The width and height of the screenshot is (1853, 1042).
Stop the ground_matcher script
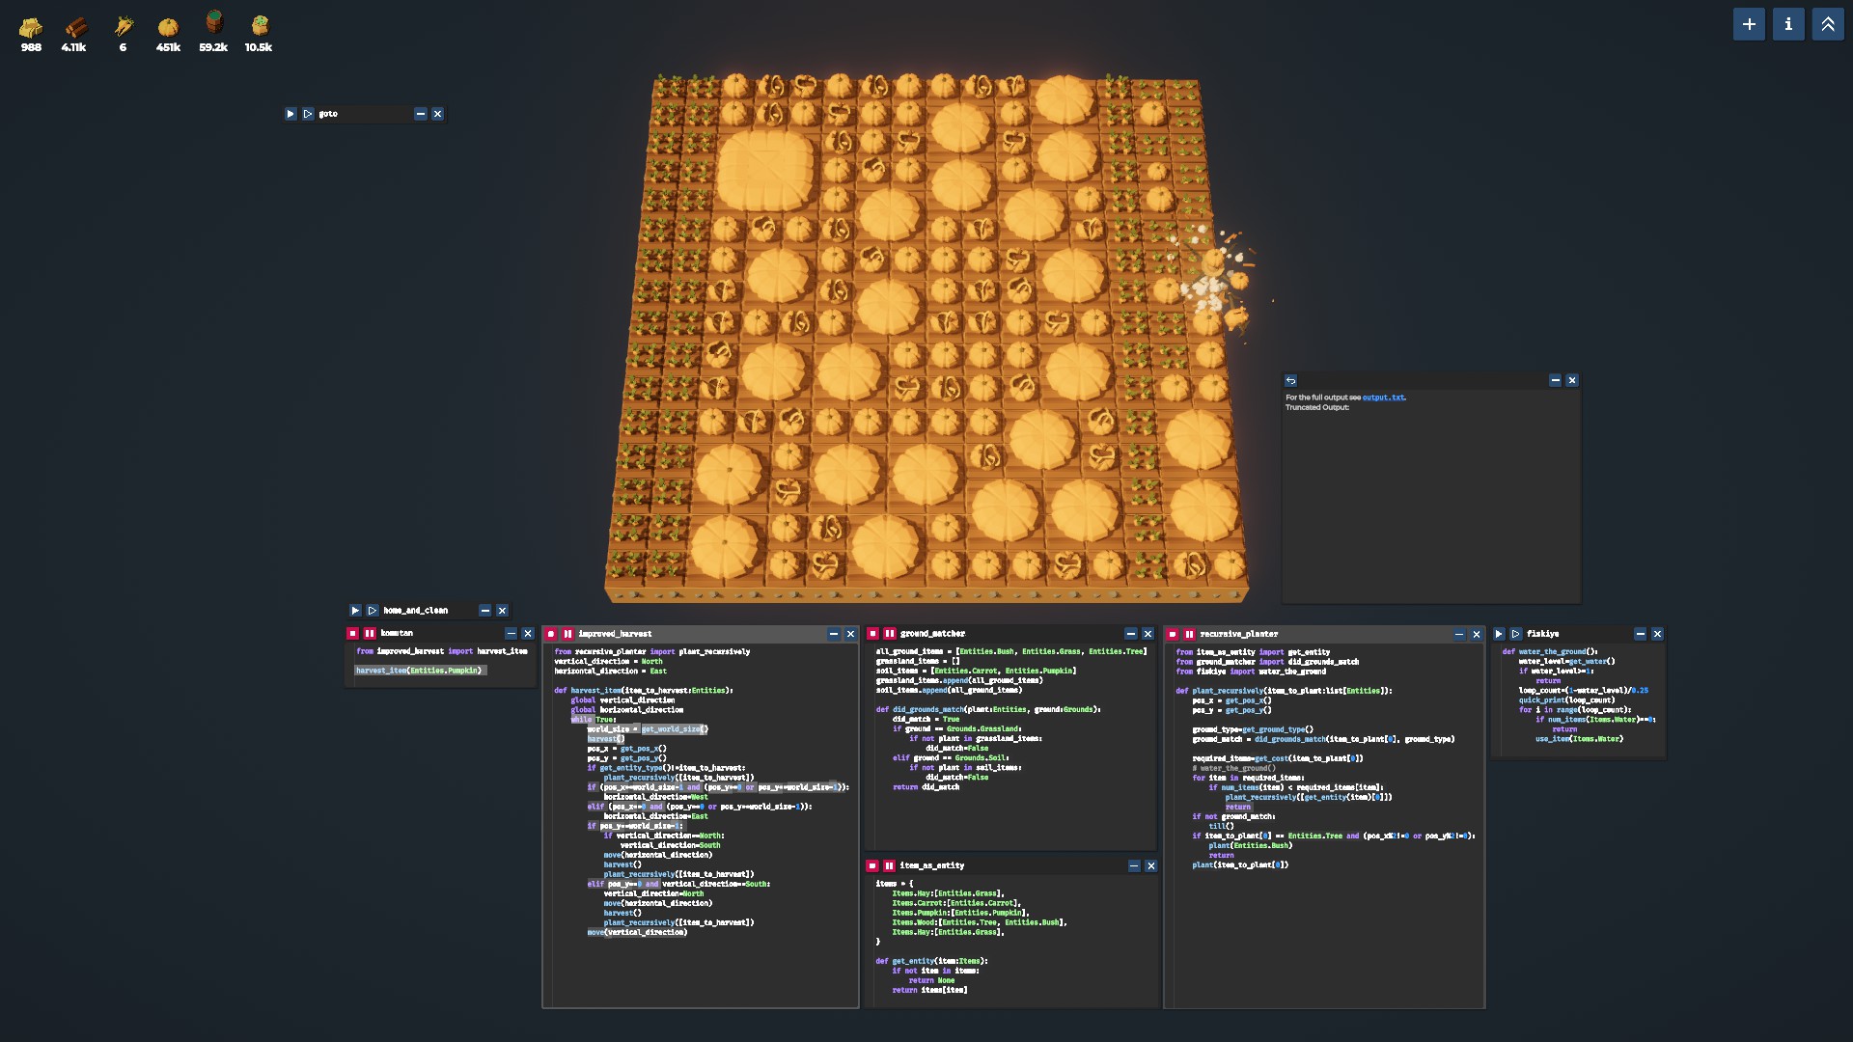click(x=872, y=634)
